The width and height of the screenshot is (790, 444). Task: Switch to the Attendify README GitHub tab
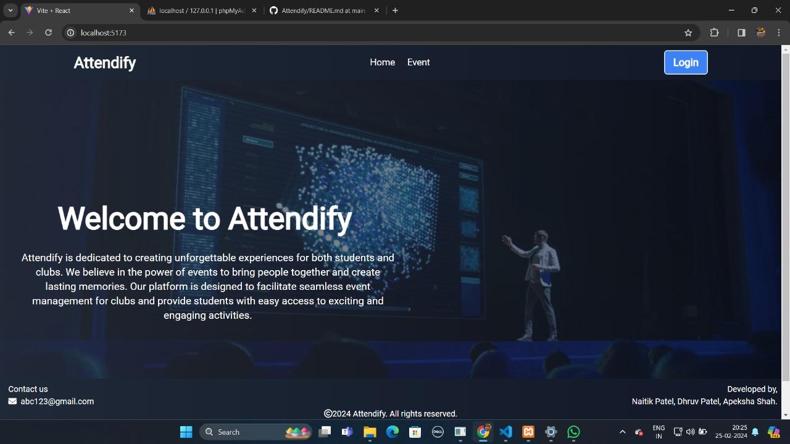click(323, 10)
